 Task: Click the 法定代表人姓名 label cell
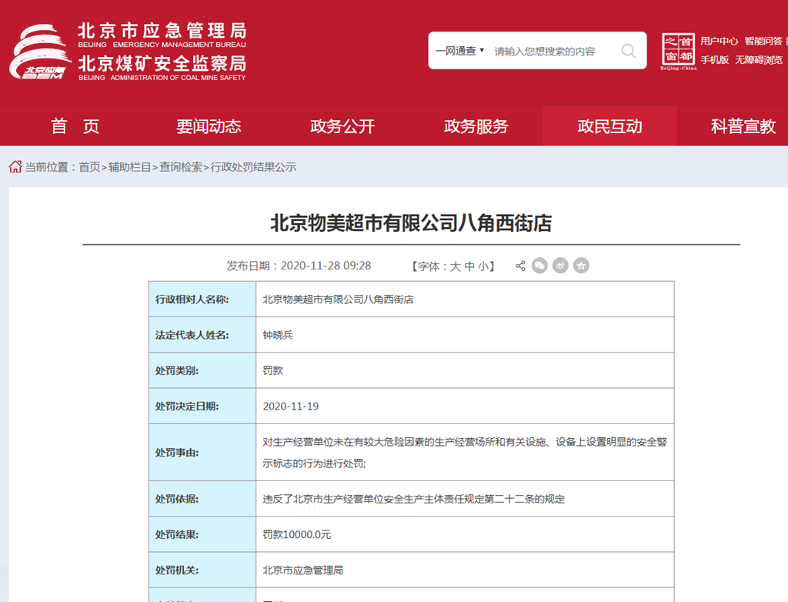point(202,335)
